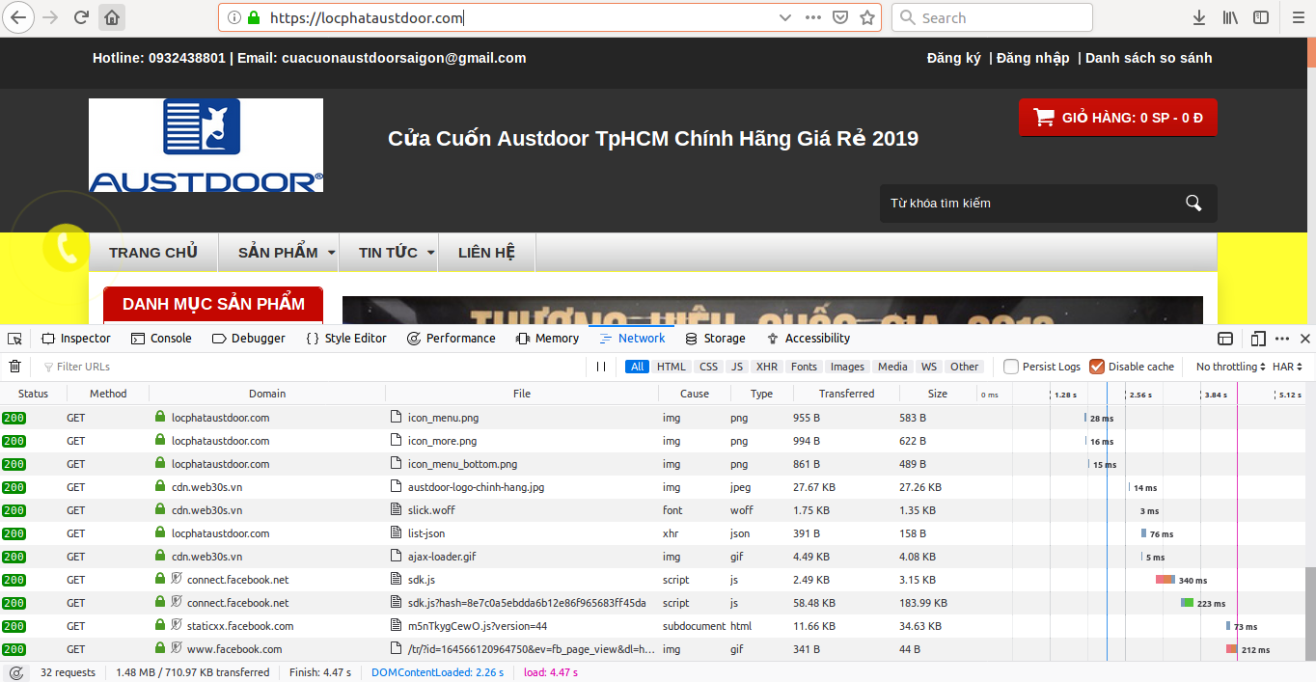Image resolution: width=1316 pixels, height=682 pixels.
Task: Click the Đăng nhập link
Action: coord(1032,58)
